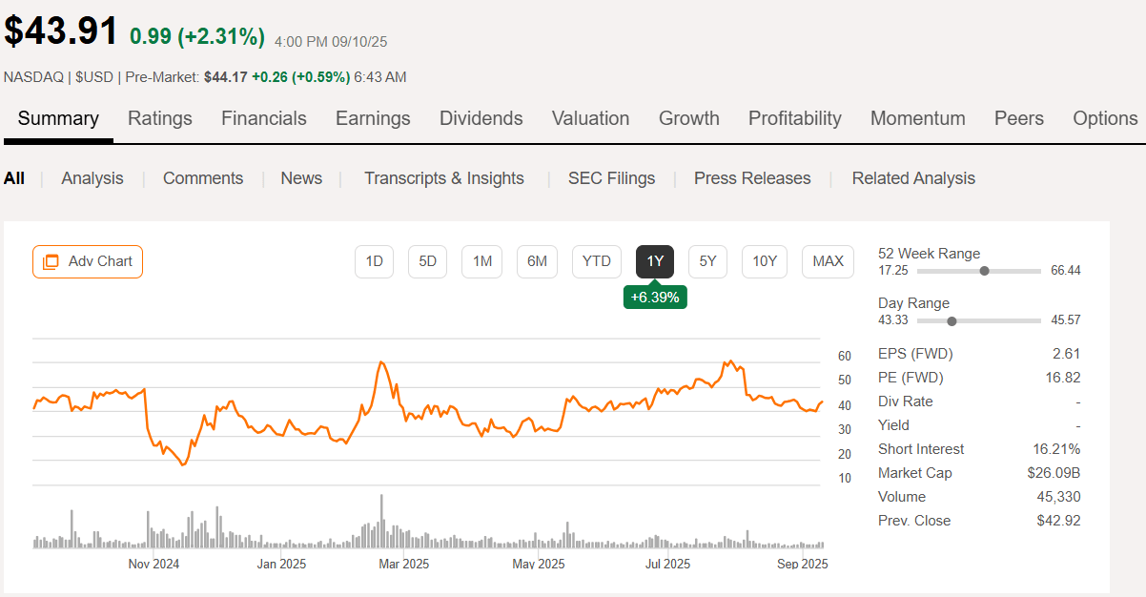
Task: Select the 1M time range
Action: [x=481, y=261]
